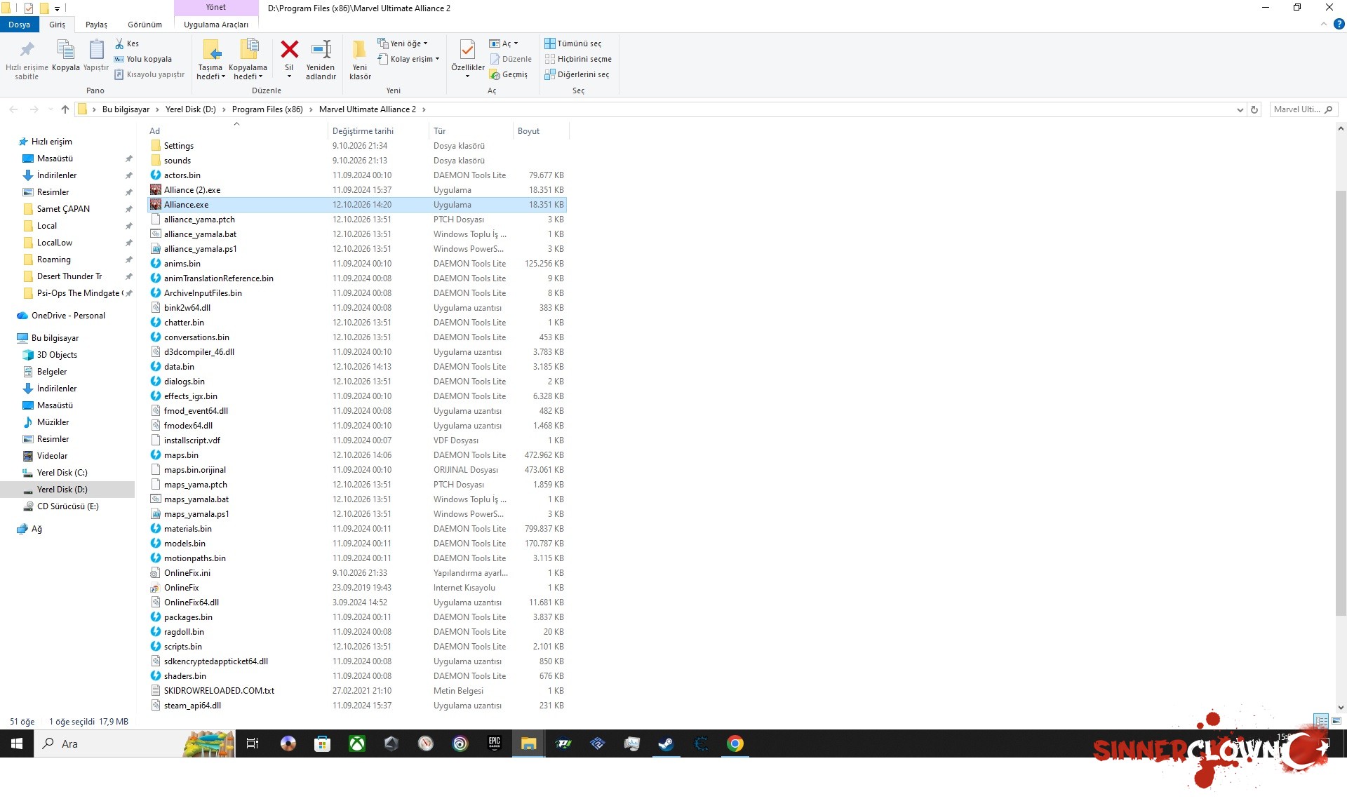The image size is (1347, 801).
Task: Click the Kes scissors command
Action: pos(127,43)
